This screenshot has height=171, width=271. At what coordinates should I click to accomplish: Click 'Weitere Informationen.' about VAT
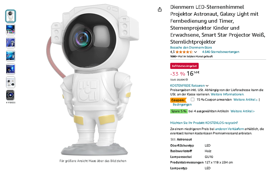pos(227,94)
